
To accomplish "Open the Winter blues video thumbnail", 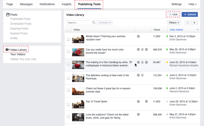I will pyautogui.click(x=78, y=39).
